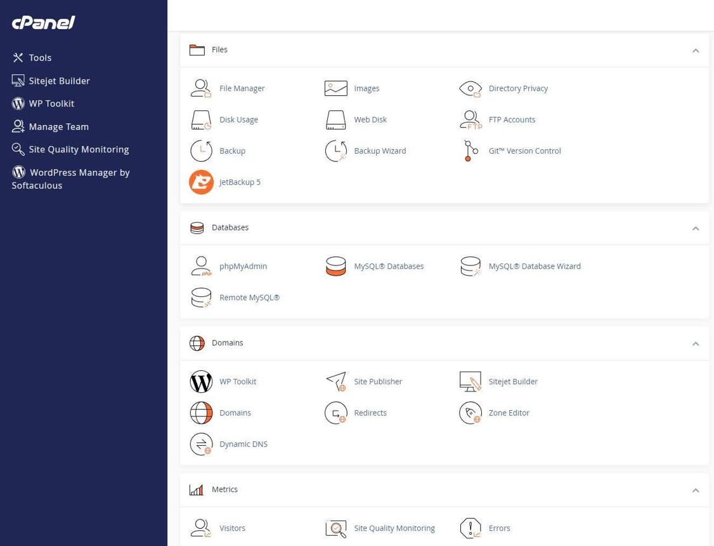Click the File Manager link text
The image size is (714, 546).
click(x=242, y=88)
